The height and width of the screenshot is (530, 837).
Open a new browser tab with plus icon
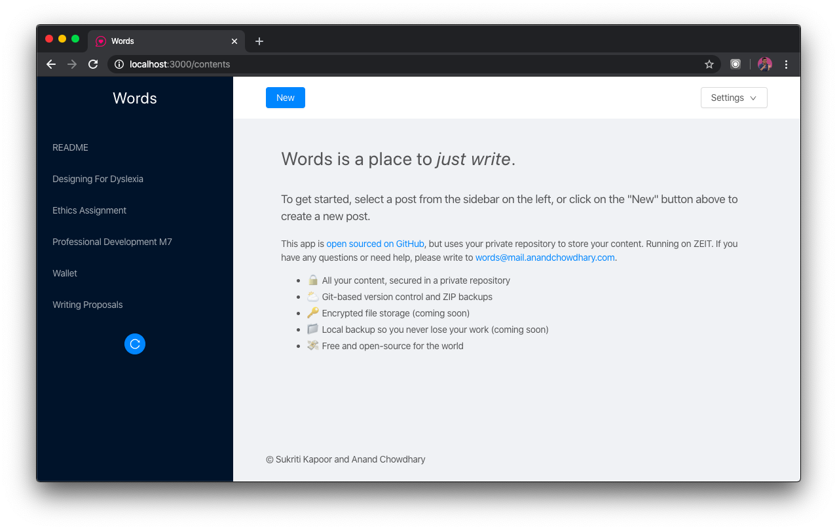259,41
